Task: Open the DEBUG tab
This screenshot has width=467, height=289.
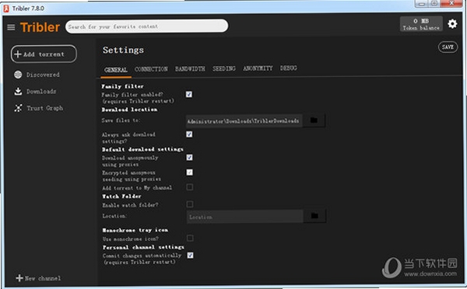Action: [x=288, y=68]
